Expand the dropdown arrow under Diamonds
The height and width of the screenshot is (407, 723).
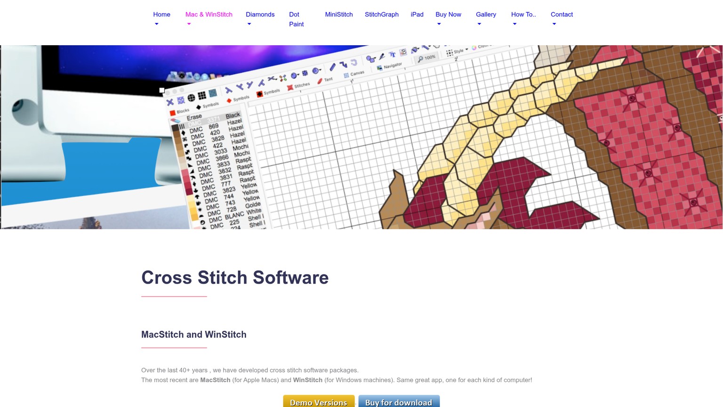pos(249,24)
